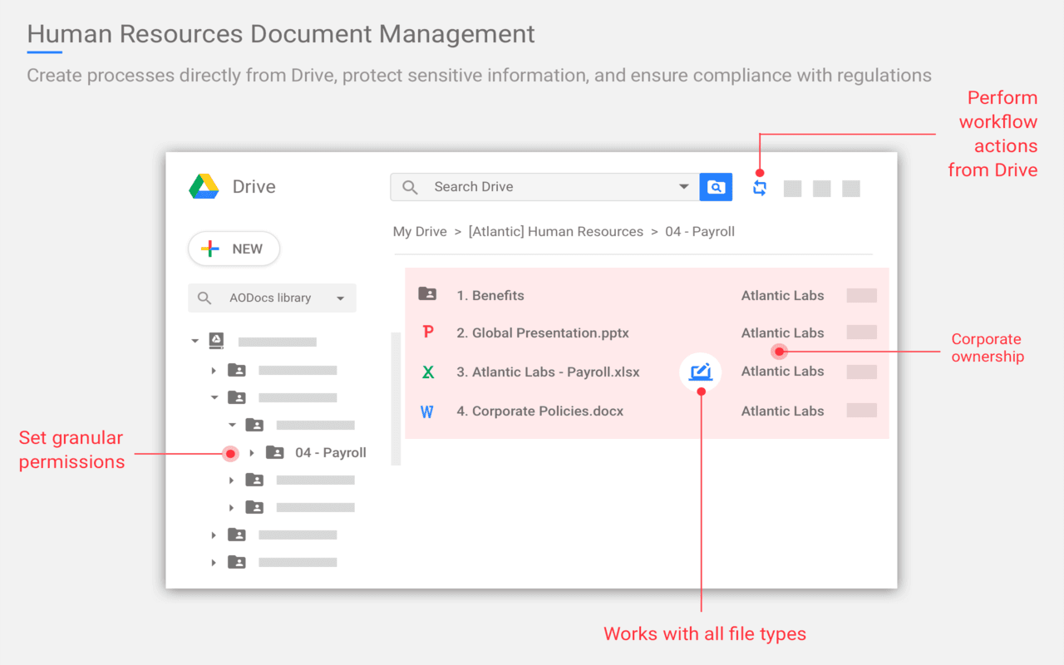Viewport: 1064px width, 665px height.
Task: Click the Excel icon for Atlantic Labs Payroll
Action: [x=428, y=372]
